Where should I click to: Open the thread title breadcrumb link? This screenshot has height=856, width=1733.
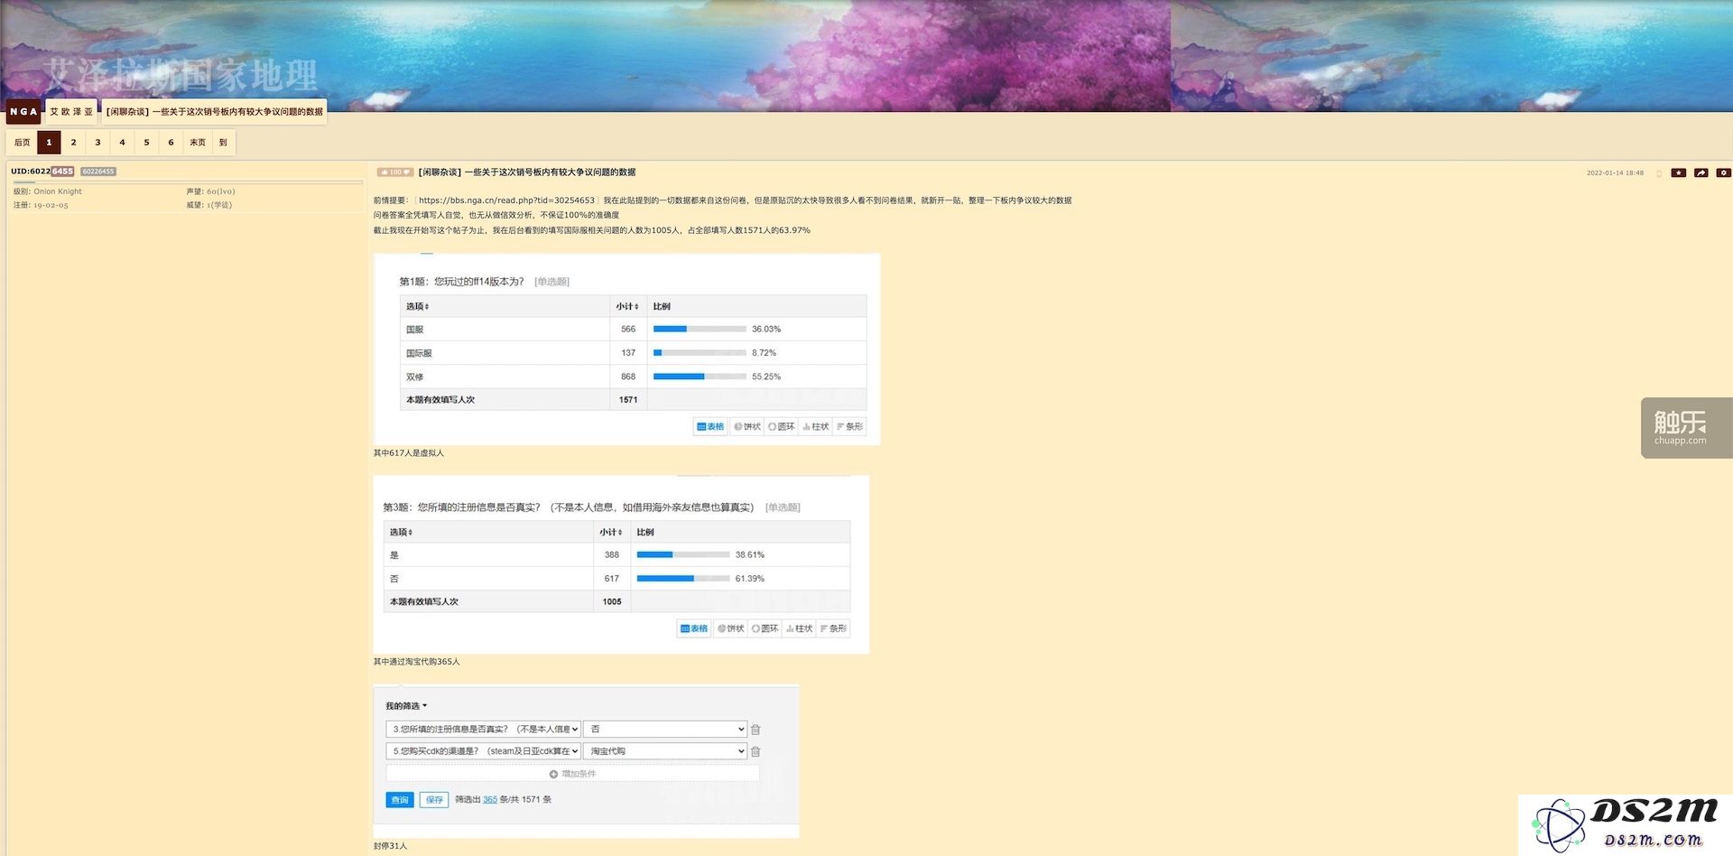click(x=214, y=112)
